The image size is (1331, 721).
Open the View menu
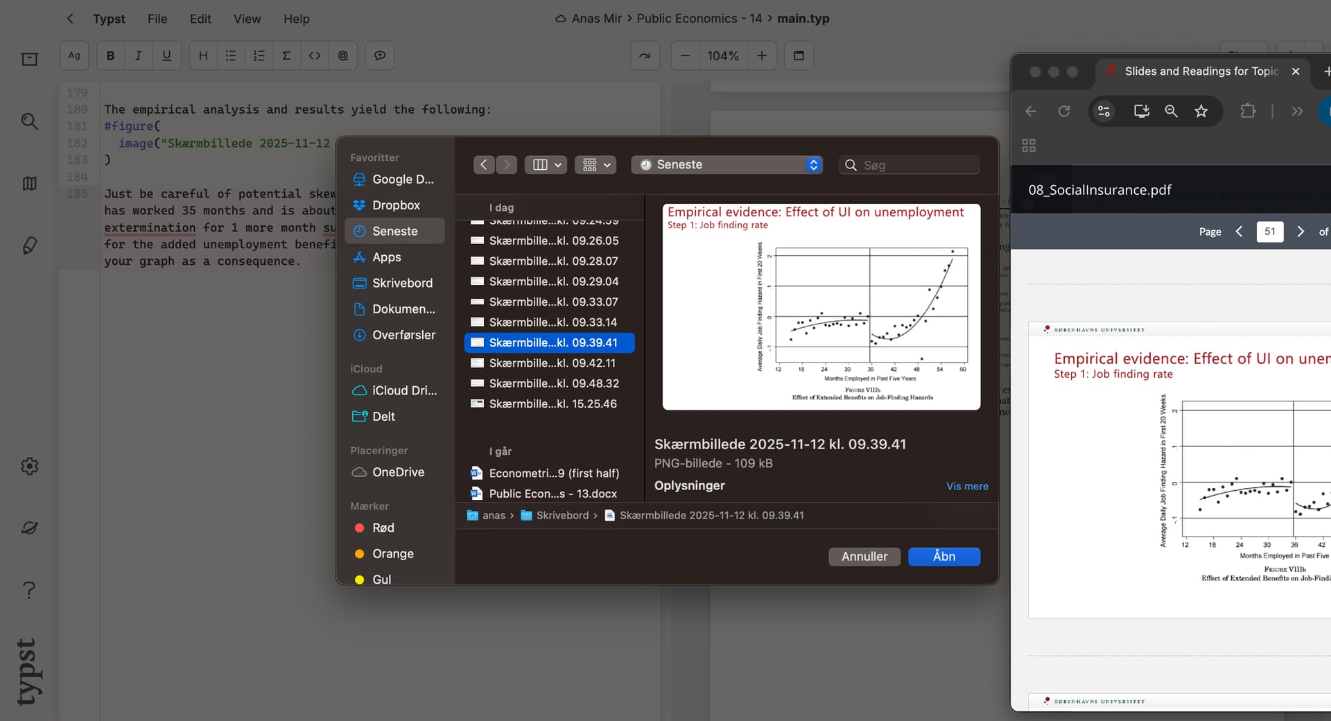click(x=247, y=19)
